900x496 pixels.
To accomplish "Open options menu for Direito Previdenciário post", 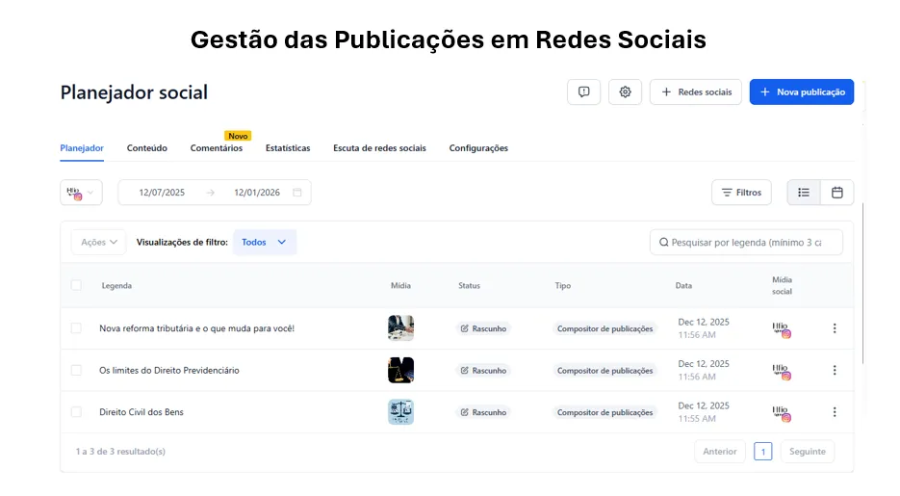I will coord(835,371).
